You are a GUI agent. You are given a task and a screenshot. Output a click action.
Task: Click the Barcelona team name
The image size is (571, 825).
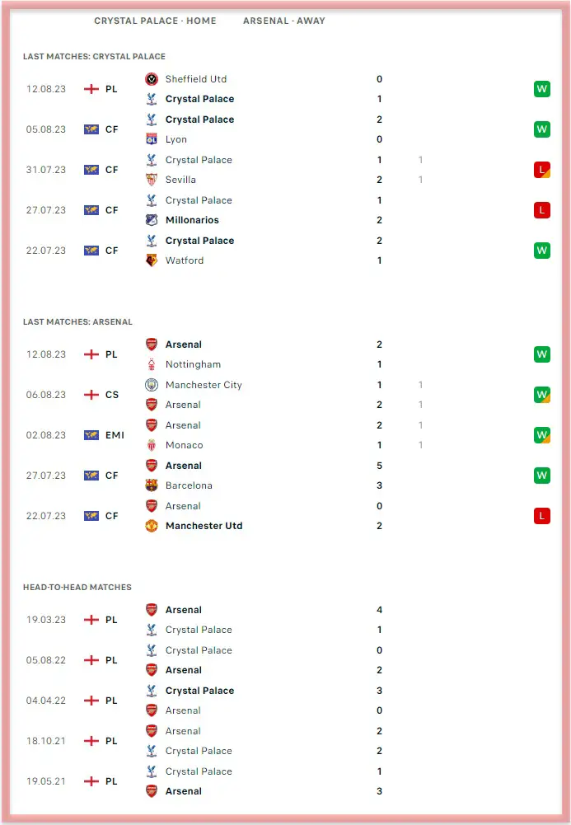coord(189,485)
